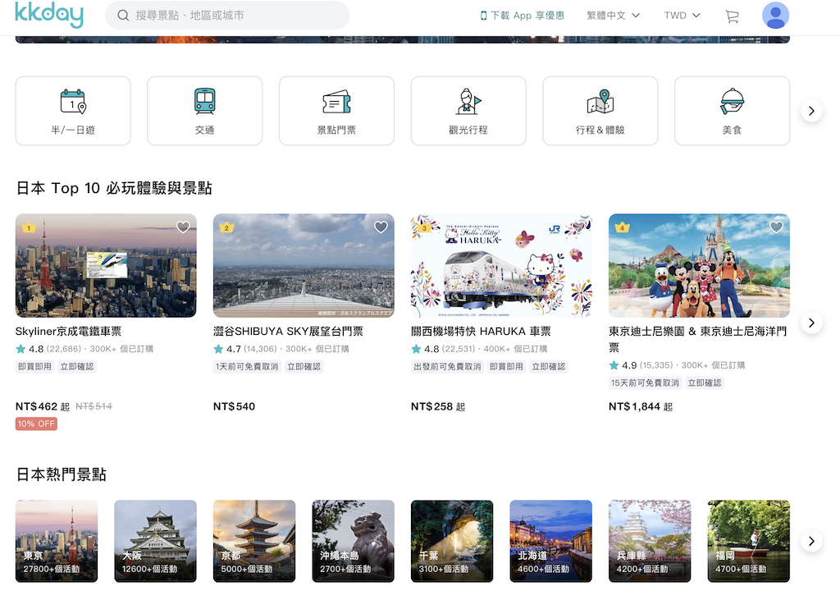Toggle the heart on SHIBUYA SKY card
The height and width of the screenshot is (600, 840).
[381, 227]
